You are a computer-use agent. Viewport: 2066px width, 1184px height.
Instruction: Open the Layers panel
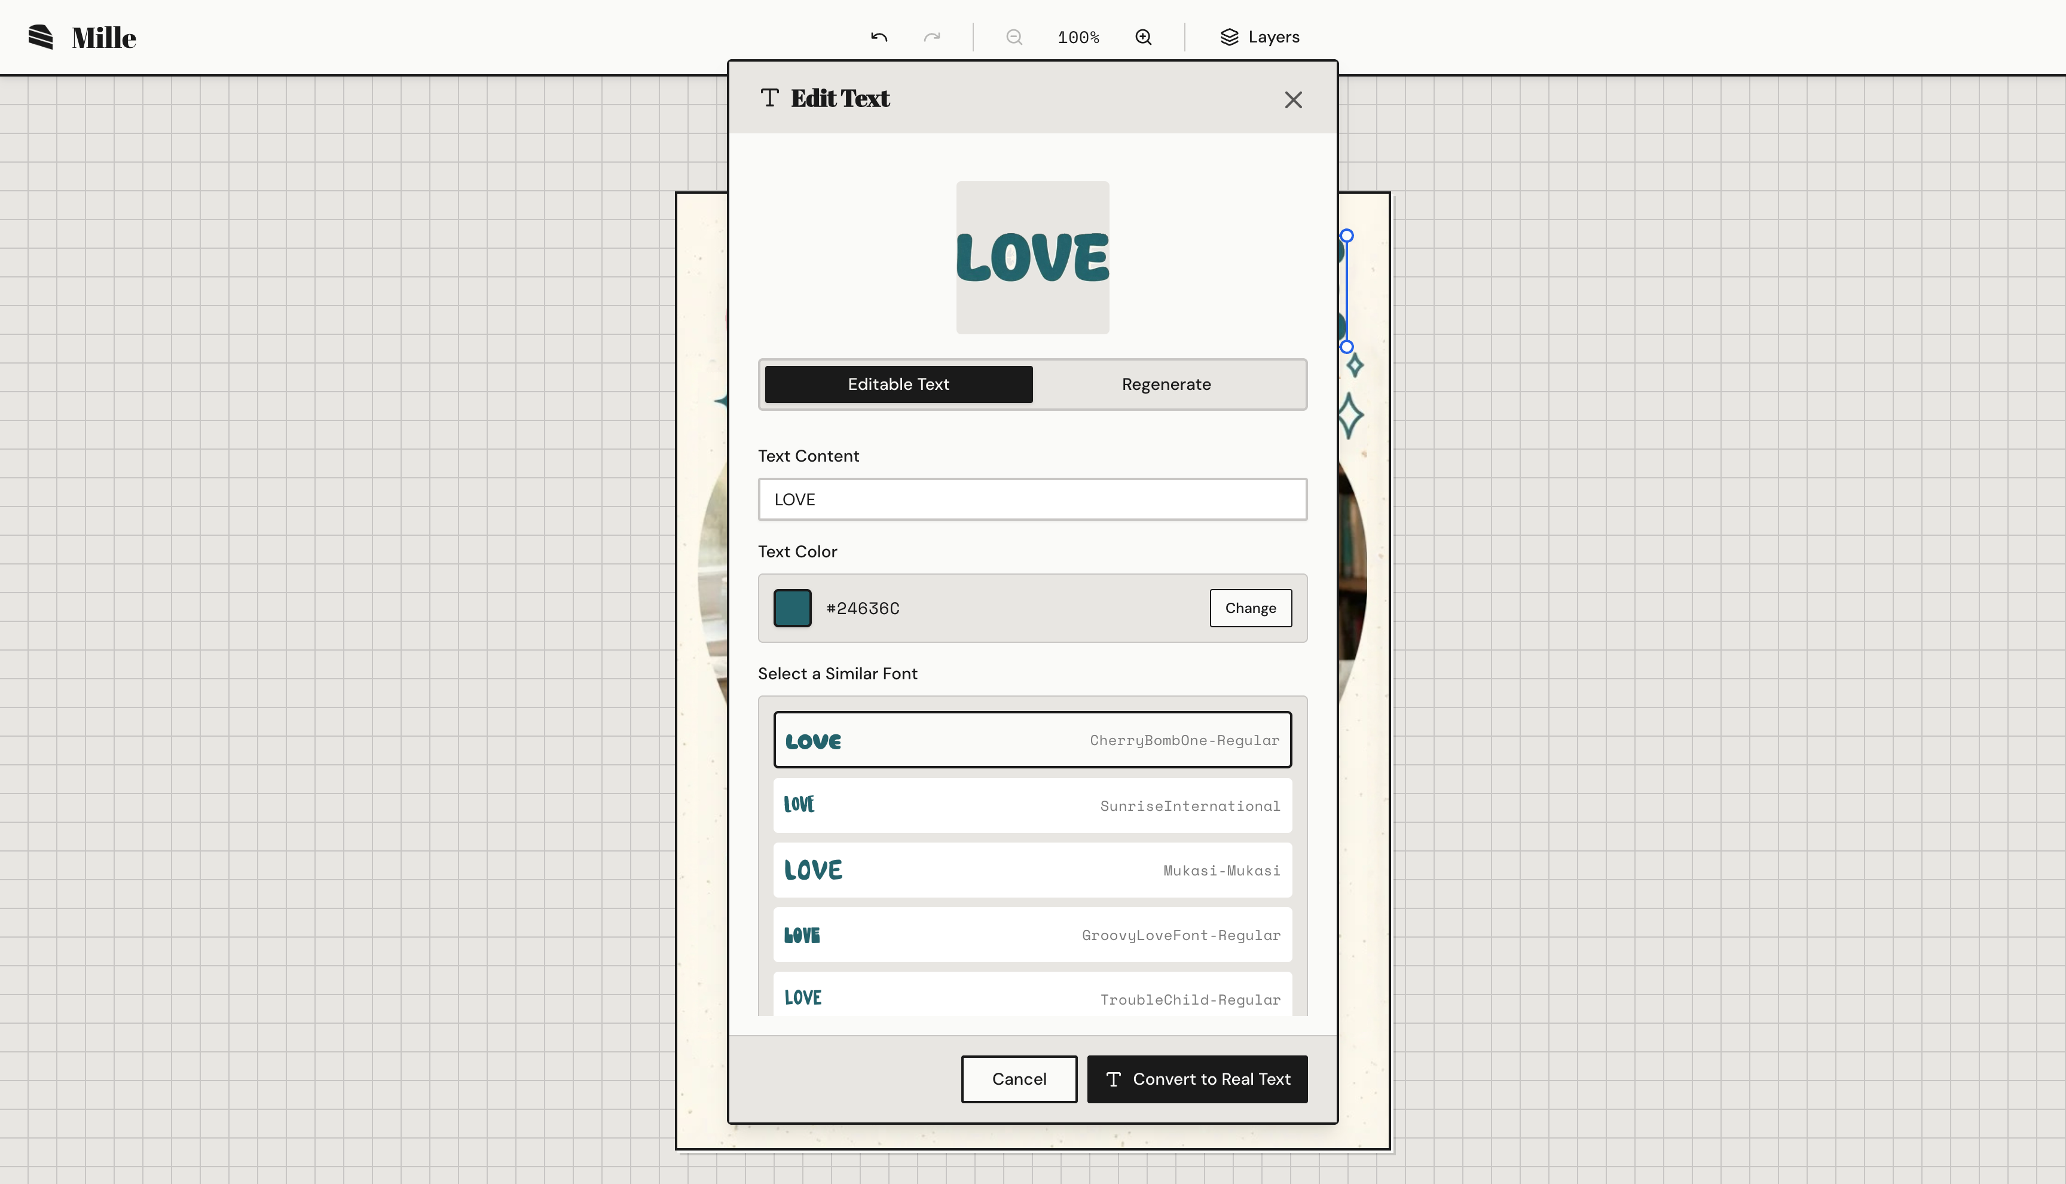(x=1260, y=38)
